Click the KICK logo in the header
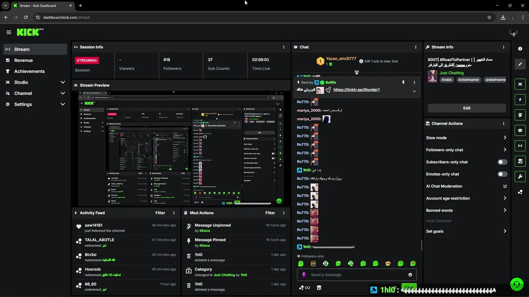Viewport: 529px width, 297px height. click(30, 32)
